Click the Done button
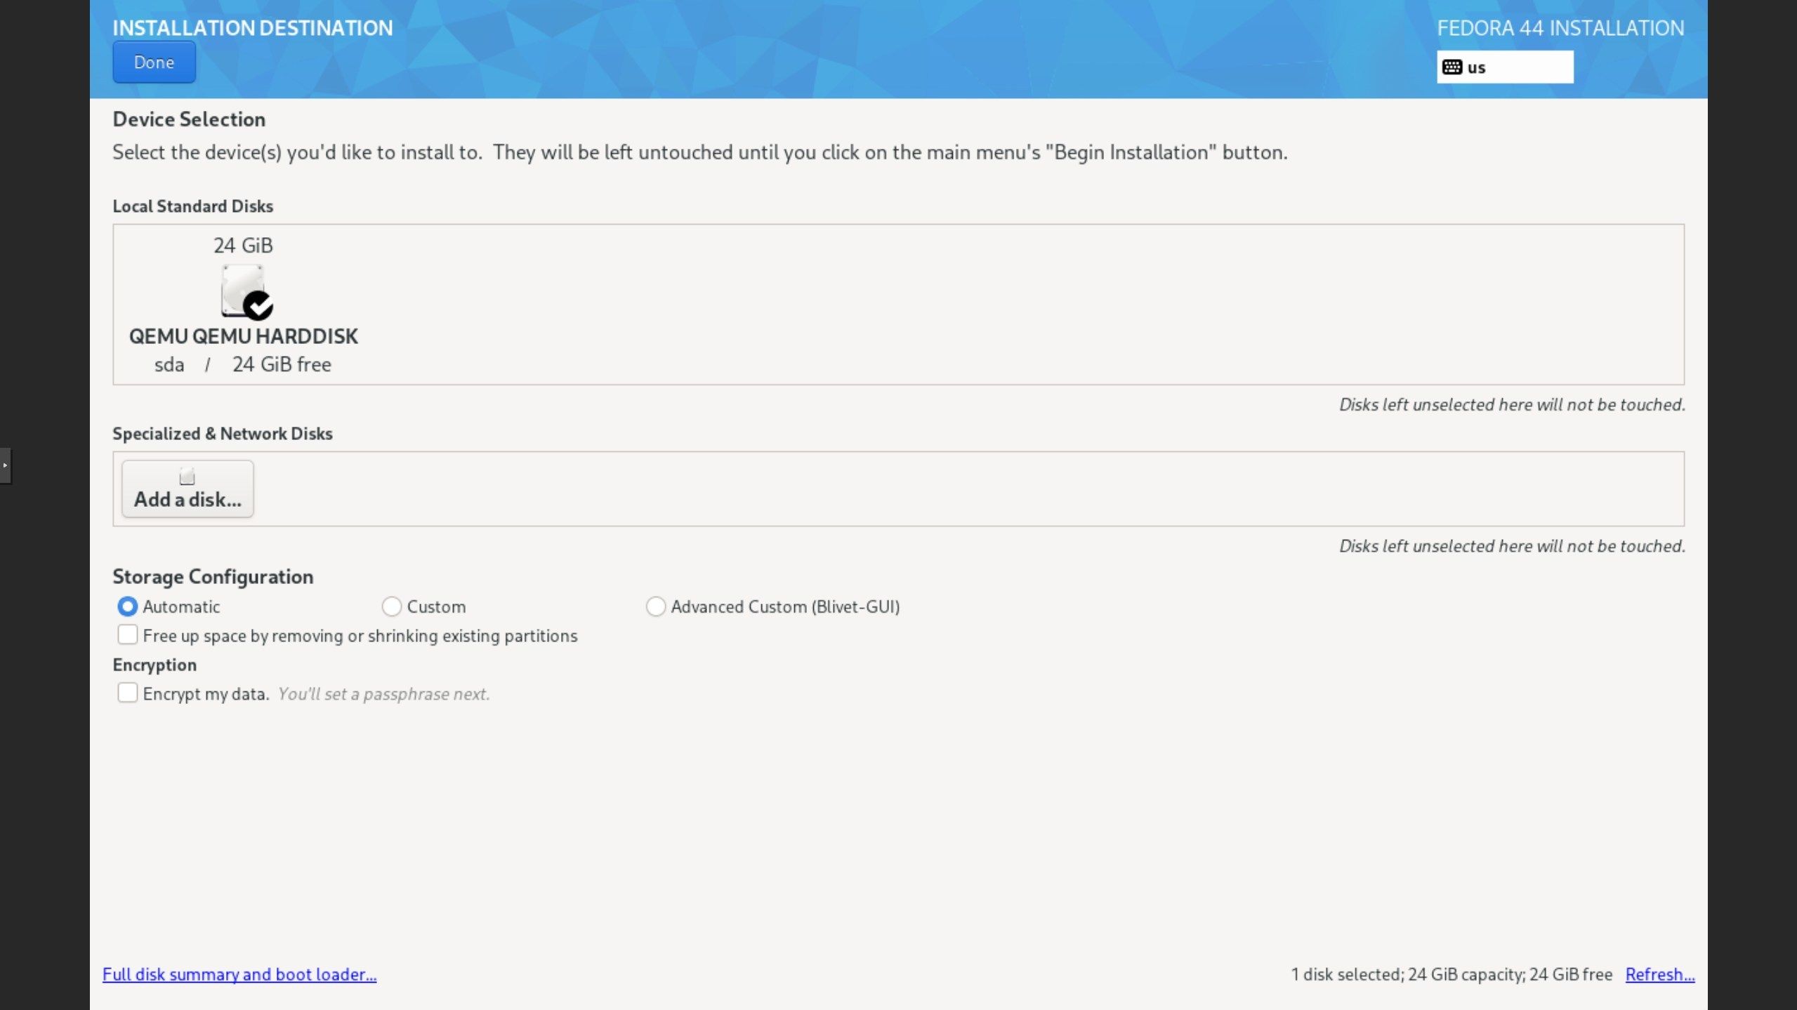The width and height of the screenshot is (1797, 1010). pos(154,62)
